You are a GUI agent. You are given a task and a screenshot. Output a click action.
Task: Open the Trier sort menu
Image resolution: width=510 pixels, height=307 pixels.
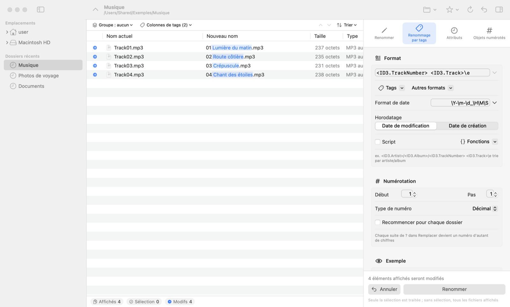(x=347, y=25)
